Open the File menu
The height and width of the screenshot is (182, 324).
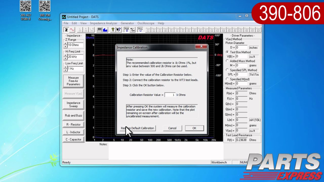[x=66, y=23]
